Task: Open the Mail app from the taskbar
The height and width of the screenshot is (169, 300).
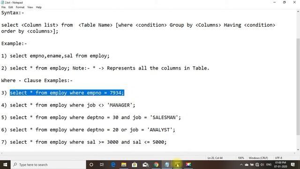Action: pyautogui.click(x=145, y=165)
